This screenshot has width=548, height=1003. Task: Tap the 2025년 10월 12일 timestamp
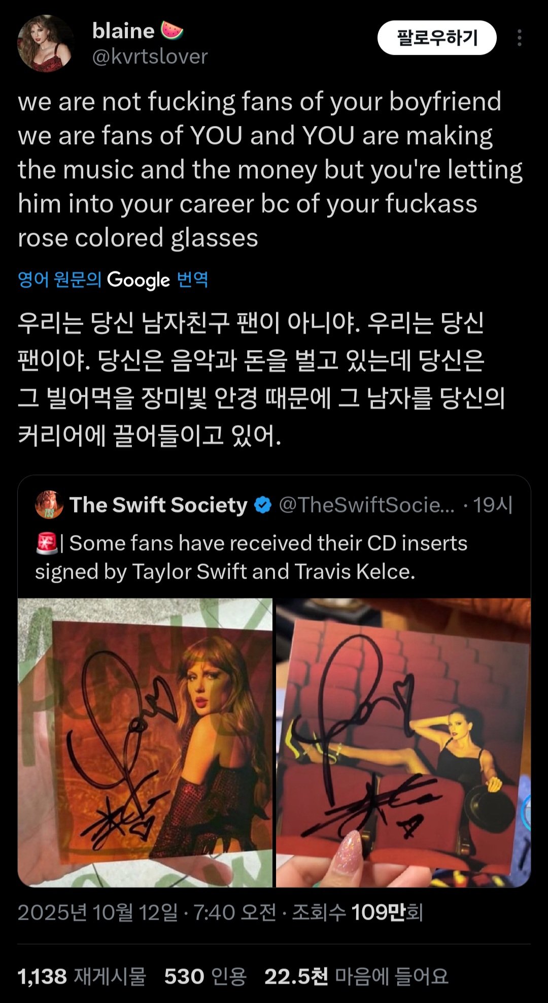coord(97,912)
